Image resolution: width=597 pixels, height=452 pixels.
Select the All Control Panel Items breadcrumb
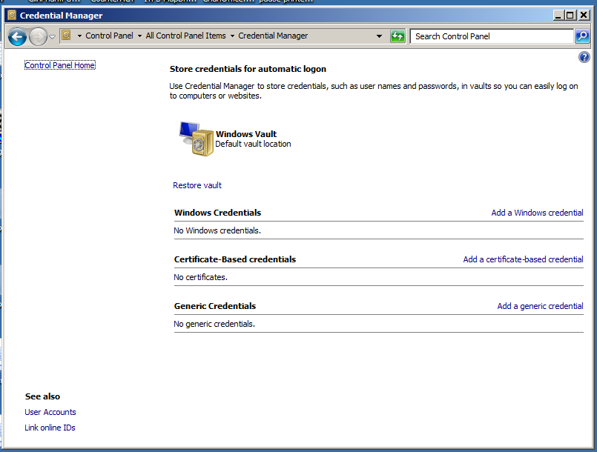(x=186, y=36)
